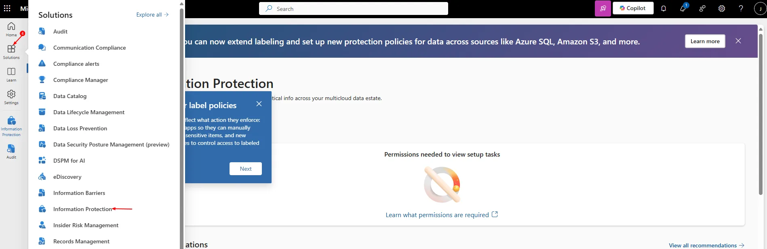Dismiss the labeling banner
The width and height of the screenshot is (767, 249).
[x=738, y=41]
